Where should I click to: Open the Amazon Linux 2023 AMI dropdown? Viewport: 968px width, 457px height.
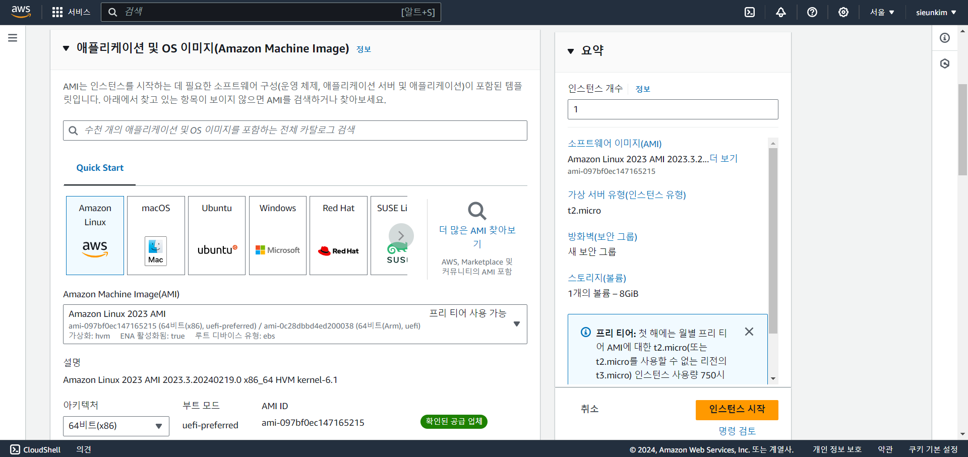295,324
